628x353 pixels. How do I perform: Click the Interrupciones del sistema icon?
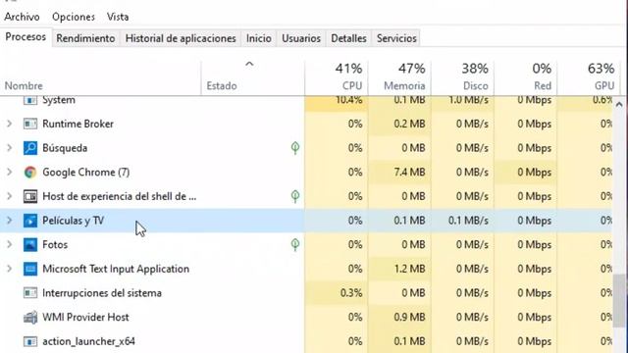pyautogui.click(x=30, y=293)
